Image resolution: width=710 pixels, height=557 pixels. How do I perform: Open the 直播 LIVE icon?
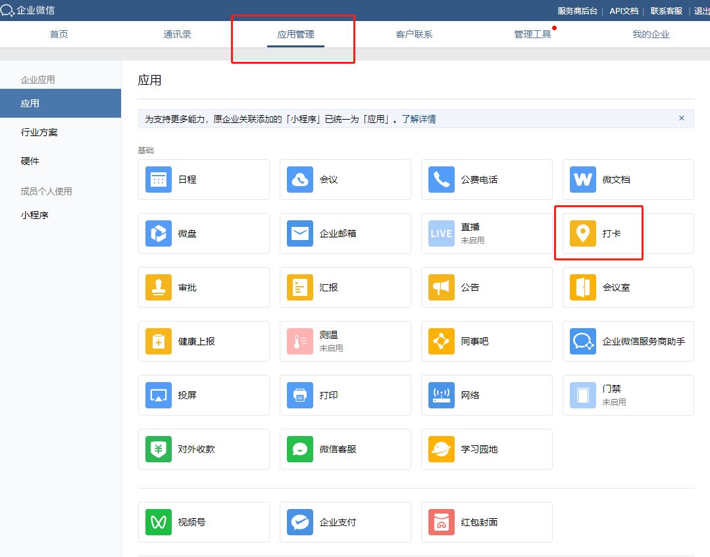[x=441, y=233]
